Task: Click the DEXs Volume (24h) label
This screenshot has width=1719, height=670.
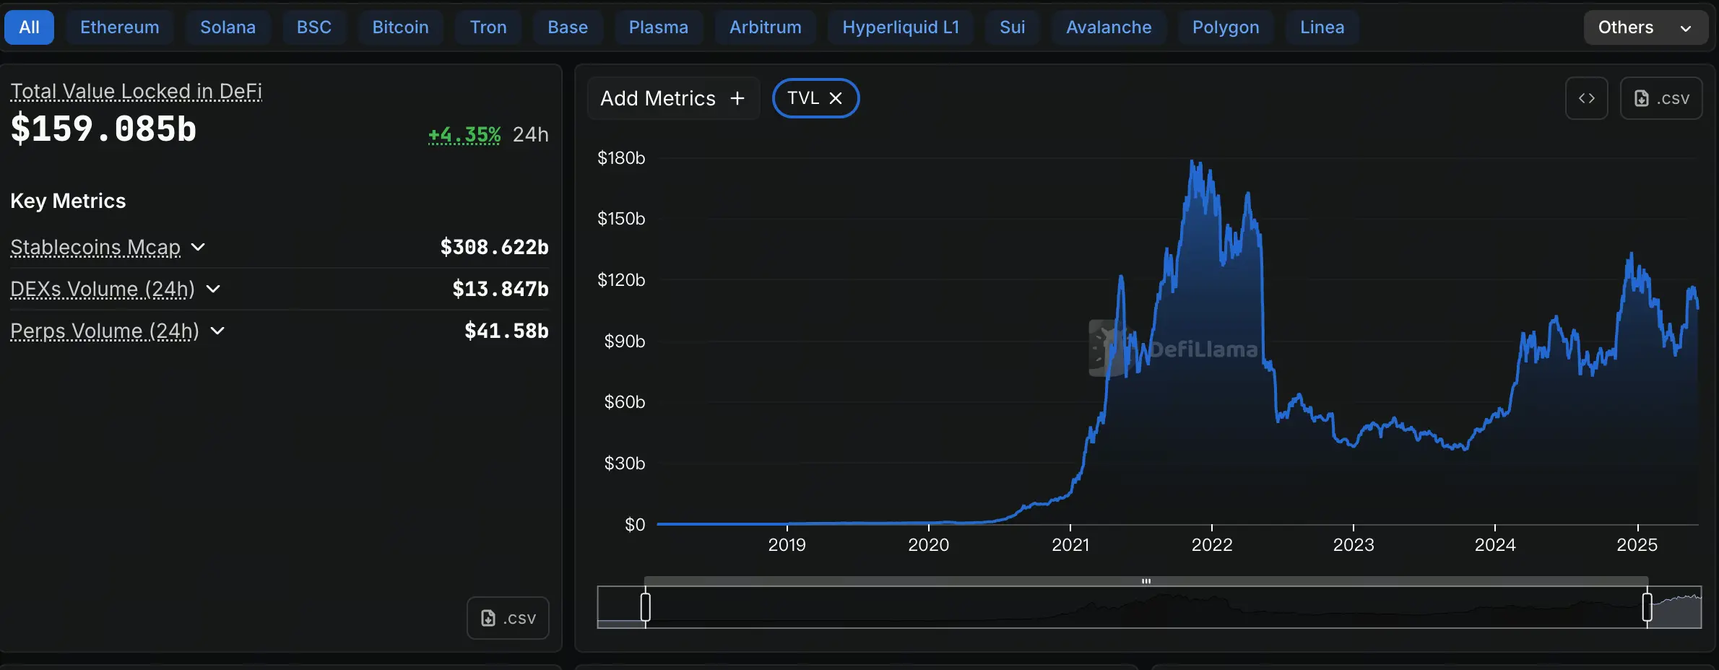Action: point(103,289)
